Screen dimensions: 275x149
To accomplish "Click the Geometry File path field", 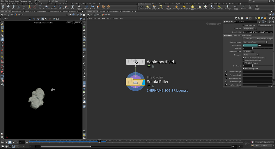I will pos(258,32).
